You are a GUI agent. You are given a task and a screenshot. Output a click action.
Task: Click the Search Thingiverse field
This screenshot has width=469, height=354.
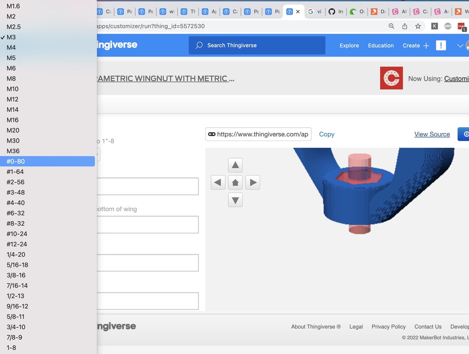click(256, 45)
